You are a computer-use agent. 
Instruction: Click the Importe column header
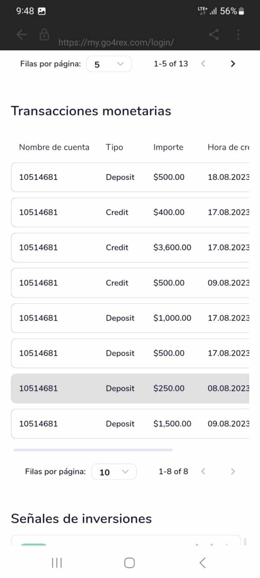tap(168, 147)
